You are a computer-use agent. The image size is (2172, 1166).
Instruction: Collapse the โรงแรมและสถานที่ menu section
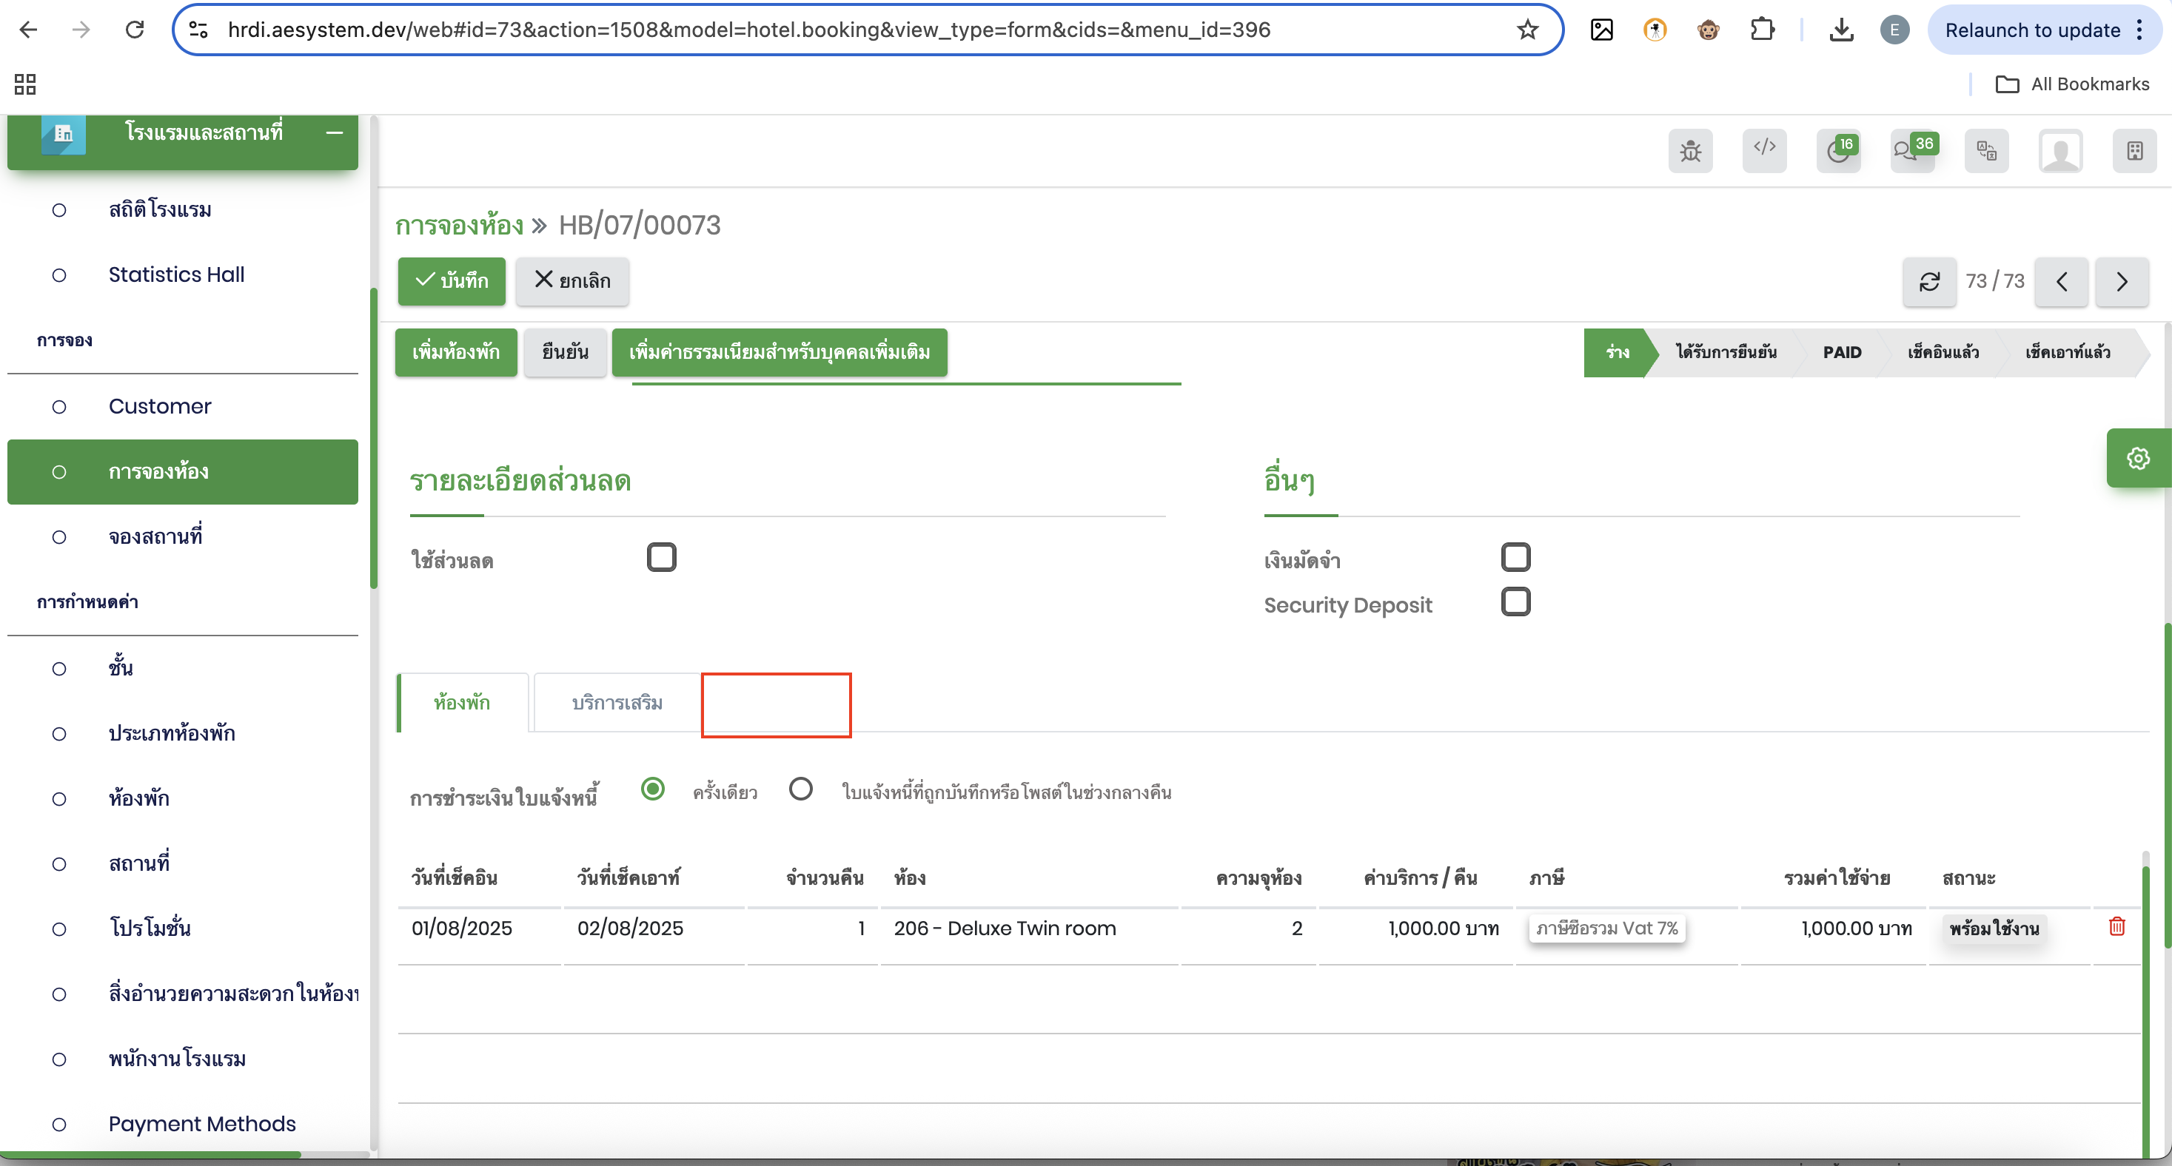tap(334, 133)
